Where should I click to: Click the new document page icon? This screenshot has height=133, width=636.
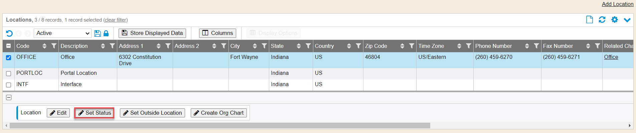coord(590,20)
